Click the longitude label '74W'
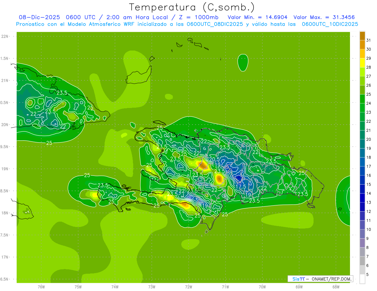The image size is (377, 291). [115, 287]
